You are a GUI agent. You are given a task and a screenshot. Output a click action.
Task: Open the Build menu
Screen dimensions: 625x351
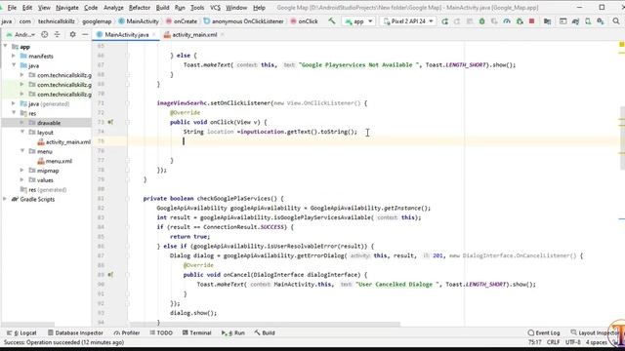tap(162, 8)
